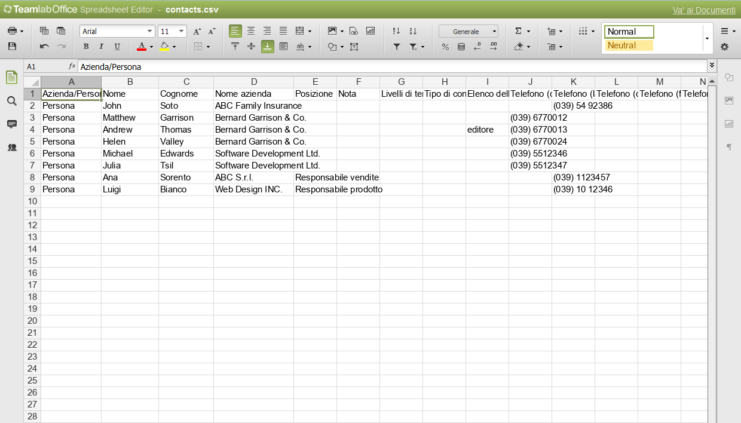Toggle Italic formatting
This screenshot has height=423, width=741.
[102, 47]
